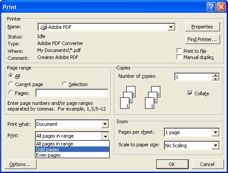Click the collated pages preview icon
This screenshot has width=228, height=173.
(x=140, y=97)
